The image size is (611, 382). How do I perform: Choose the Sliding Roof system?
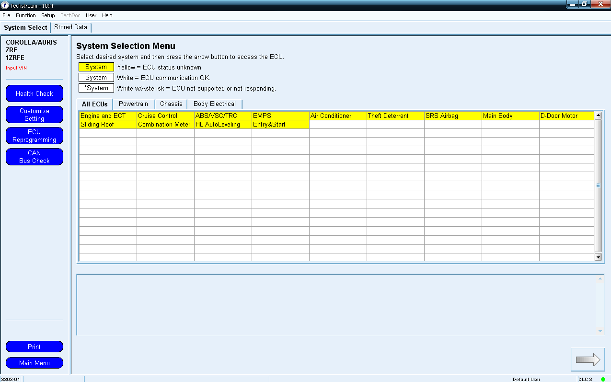pyautogui.click(x=108, y=124)
